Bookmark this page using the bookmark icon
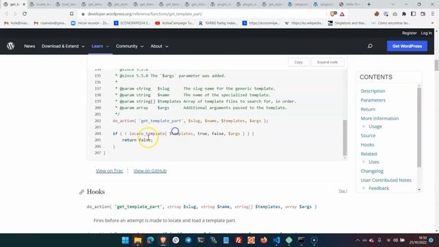 (71, 14)
